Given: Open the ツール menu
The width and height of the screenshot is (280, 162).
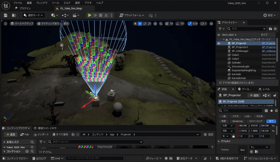Looking at the screenshot, I should [x=56, y=3].
